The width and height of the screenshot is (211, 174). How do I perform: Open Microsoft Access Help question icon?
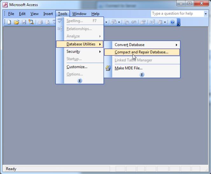[x=172, y=22]
